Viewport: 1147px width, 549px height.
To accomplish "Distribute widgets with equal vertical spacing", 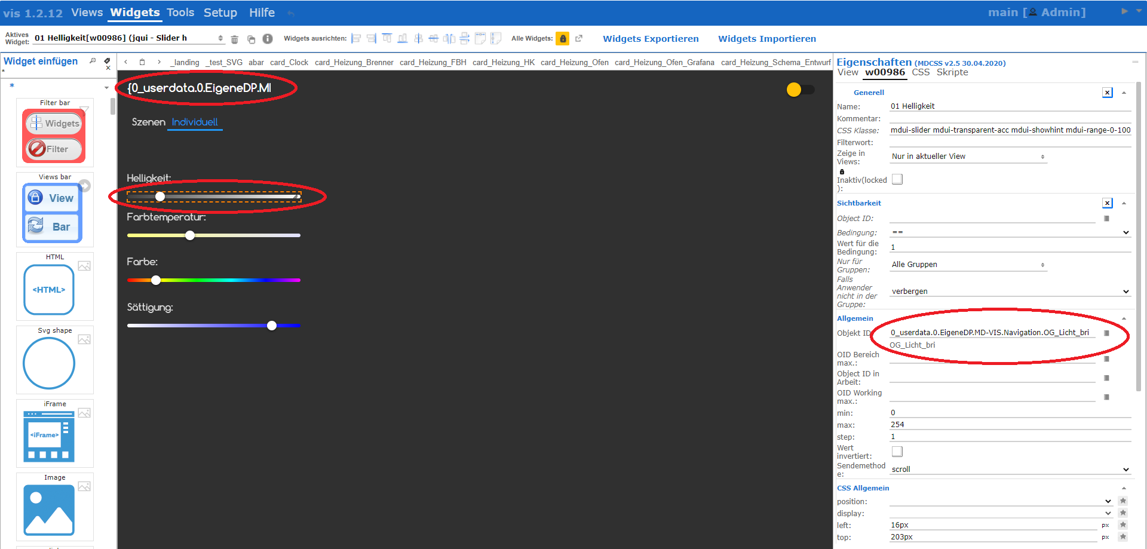I will 465,39.
